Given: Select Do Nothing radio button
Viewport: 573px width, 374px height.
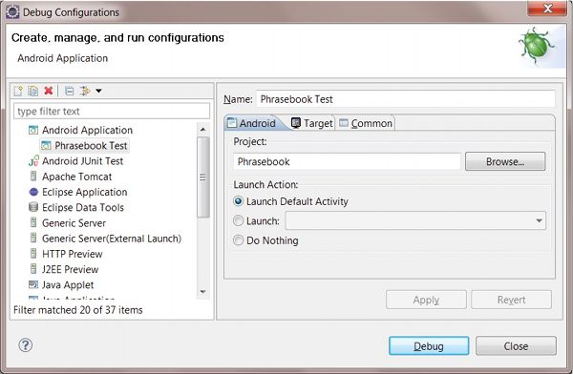Looking at the screenshot, I should pyautogui.click(x=238, y=240).
